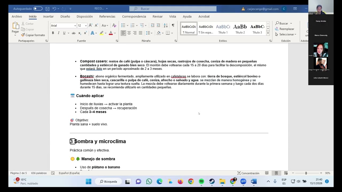Apply superscript formatting

click(x=85, y=33)
